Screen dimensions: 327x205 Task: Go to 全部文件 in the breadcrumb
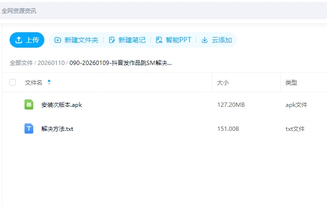[21, 63]
